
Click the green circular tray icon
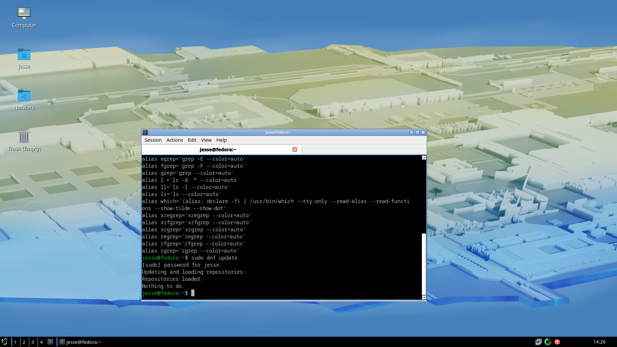[x=548, y=342]
